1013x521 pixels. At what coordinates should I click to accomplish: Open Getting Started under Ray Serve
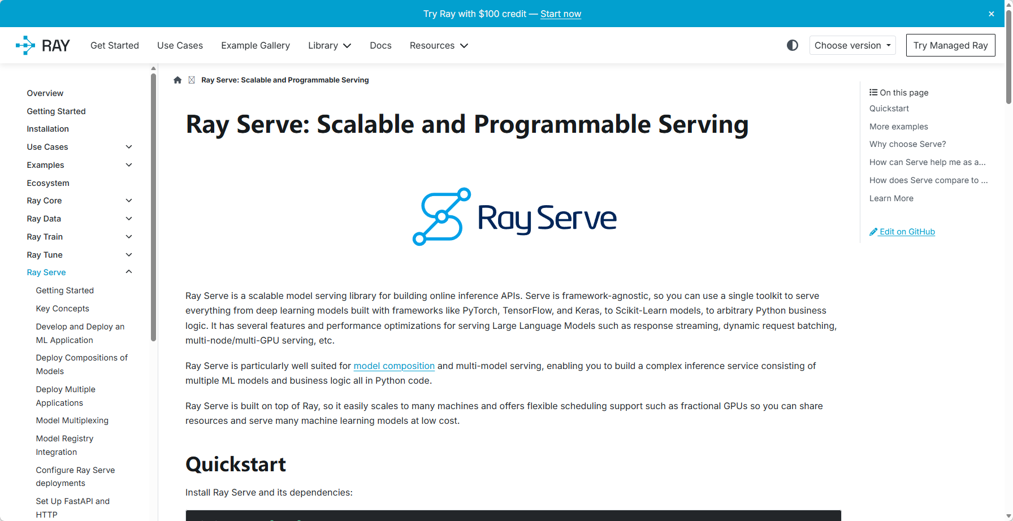[x=65, y=290]
